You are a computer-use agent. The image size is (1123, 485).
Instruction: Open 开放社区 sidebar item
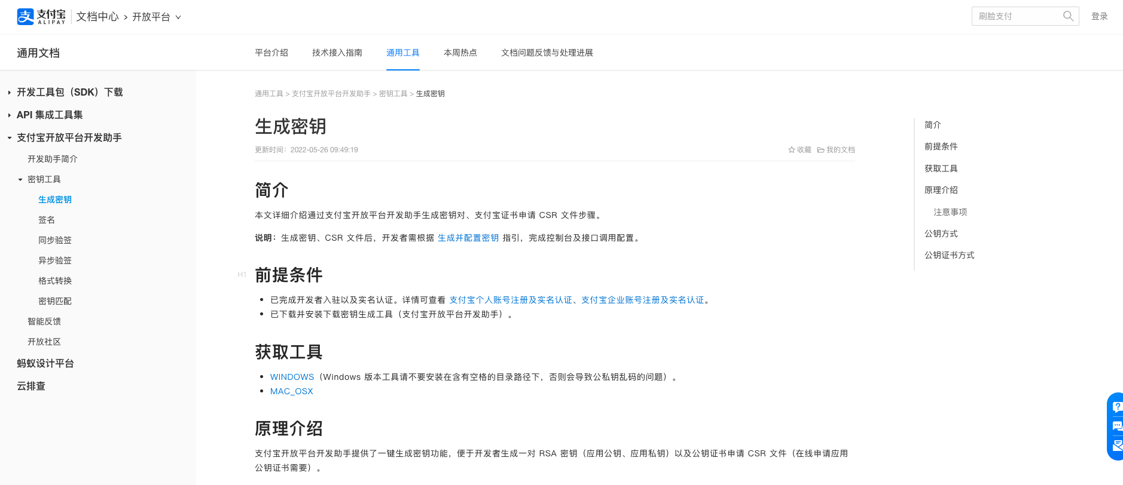pos(44,342)
